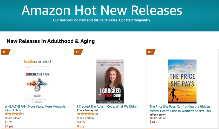The height and width of the screenshot is (129, 219).
Task: Click the $0.99 price for Autism Code
Action: pyautogui.click(x=81, y=122)
